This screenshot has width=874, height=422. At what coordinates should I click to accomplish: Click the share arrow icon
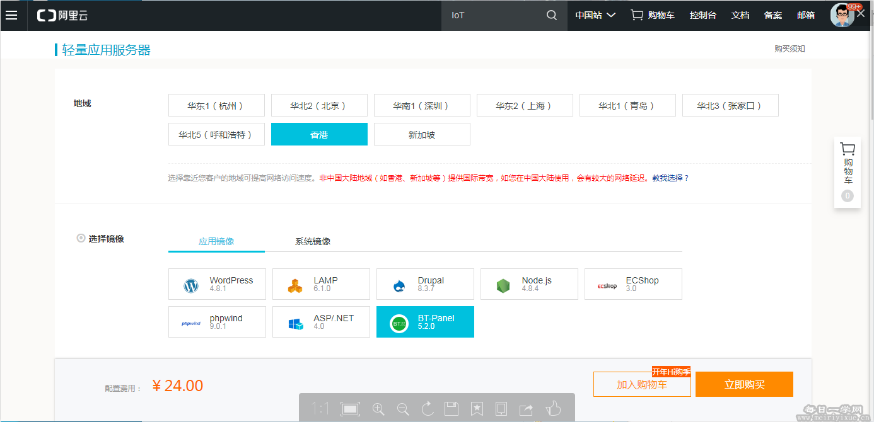tap(526, 409)
